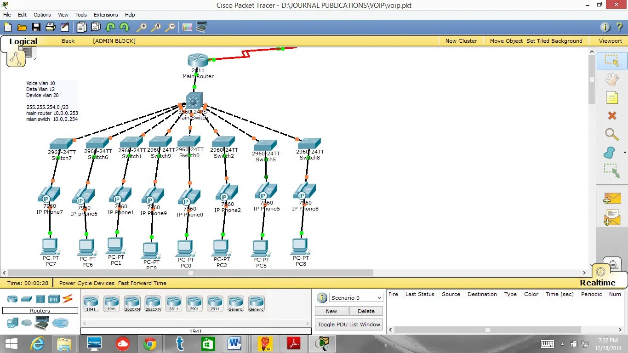The width and height of the screenshot is (628, 353).
Task: Select the Main Router 2811 on canvas
Action: click(x=198, y=60)
